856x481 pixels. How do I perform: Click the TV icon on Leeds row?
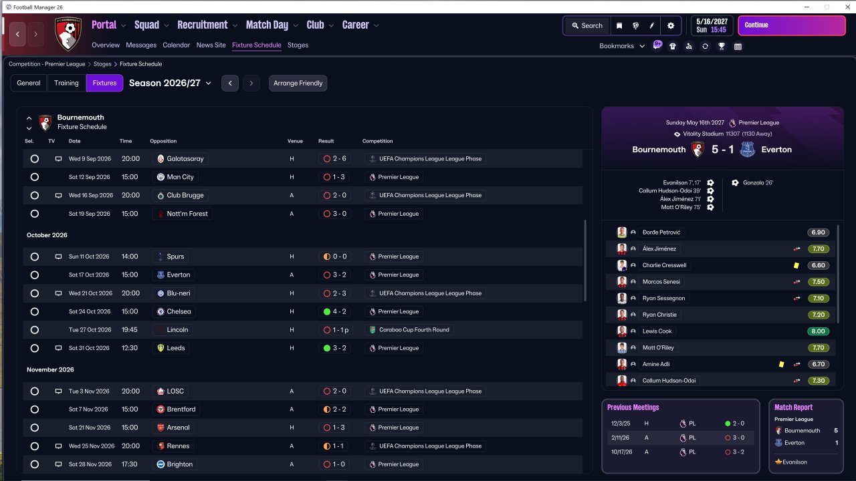point(58,348)
